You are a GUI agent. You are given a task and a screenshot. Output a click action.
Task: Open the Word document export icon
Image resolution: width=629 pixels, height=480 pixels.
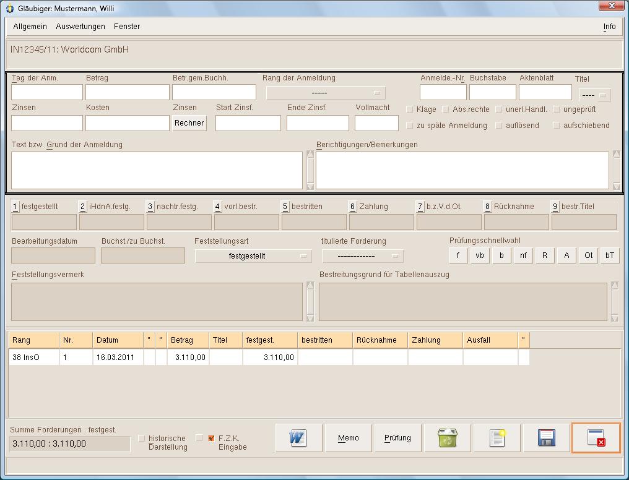point(298,437)
